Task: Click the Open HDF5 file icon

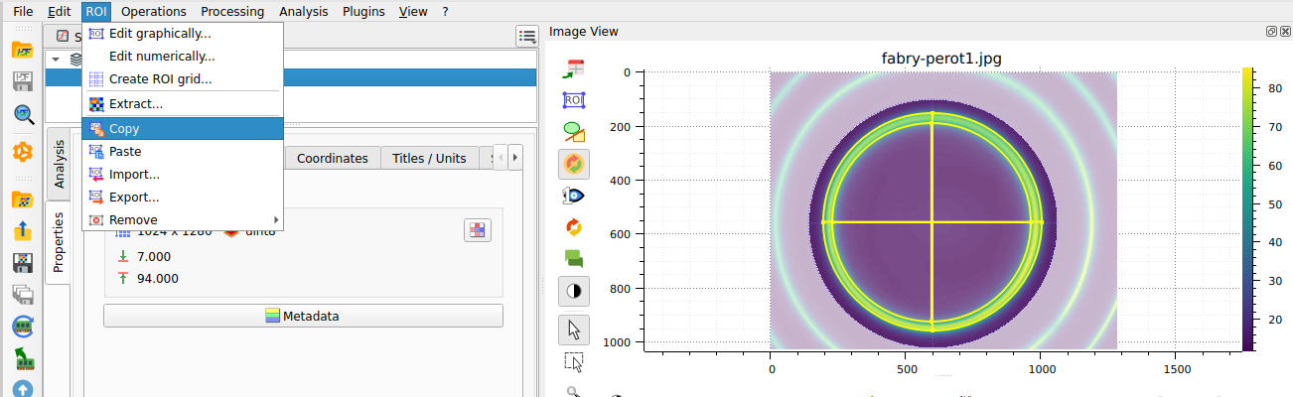Action: click(x=23, y=51)
